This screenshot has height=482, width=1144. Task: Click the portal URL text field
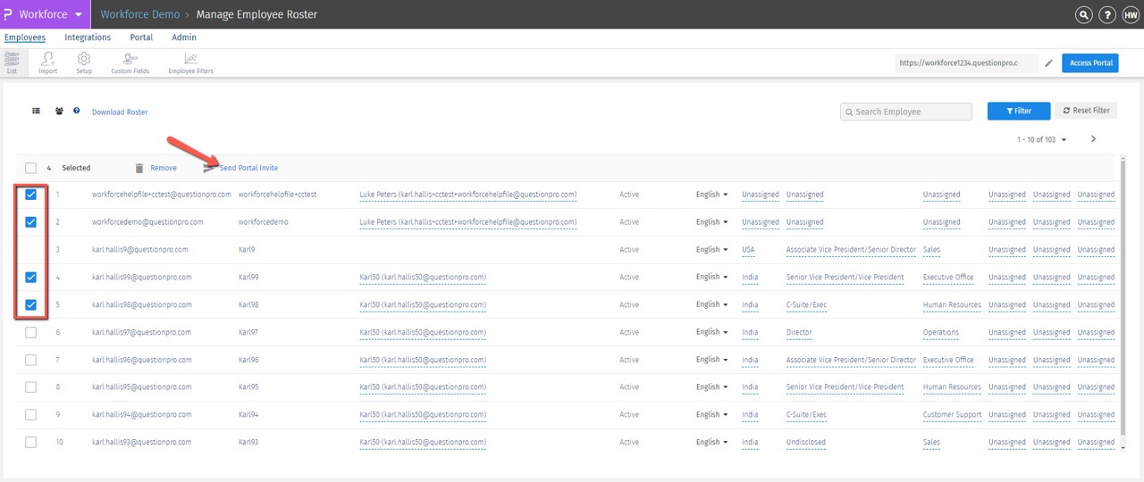(x=967, y=63)
